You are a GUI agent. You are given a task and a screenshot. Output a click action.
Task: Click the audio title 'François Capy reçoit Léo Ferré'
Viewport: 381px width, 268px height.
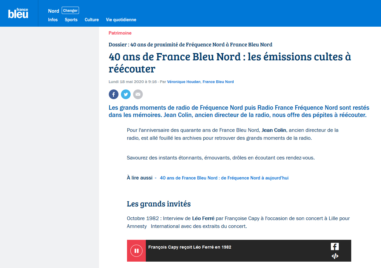pos(190,247)
